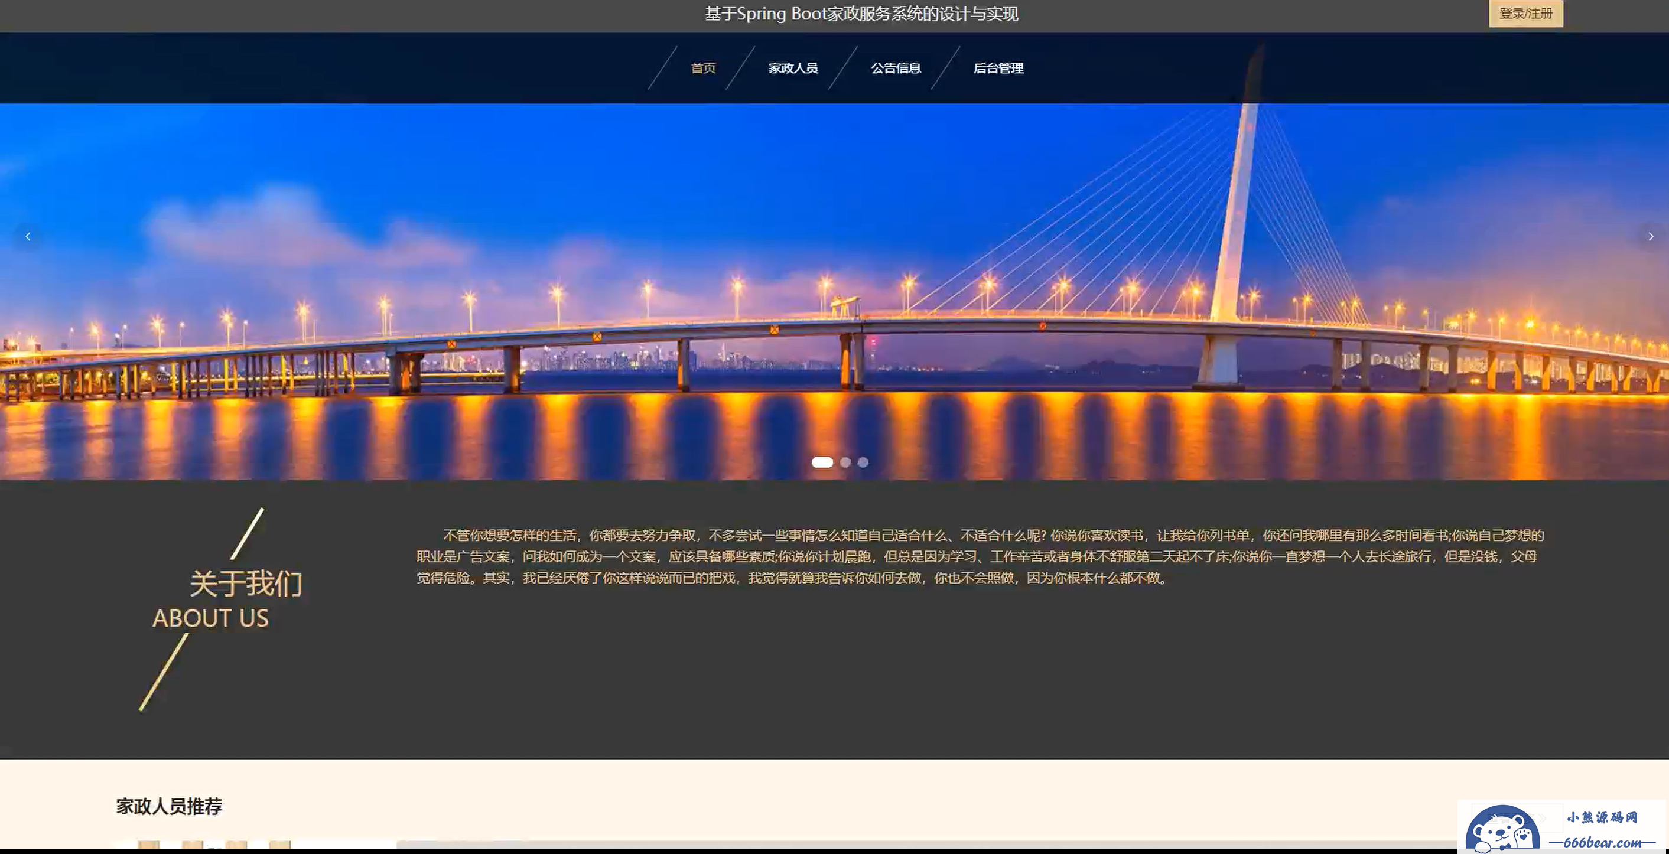The image size is (1669, 854).
Task: Select the second carousel indicator dot
Action: (x=845, y=462)
